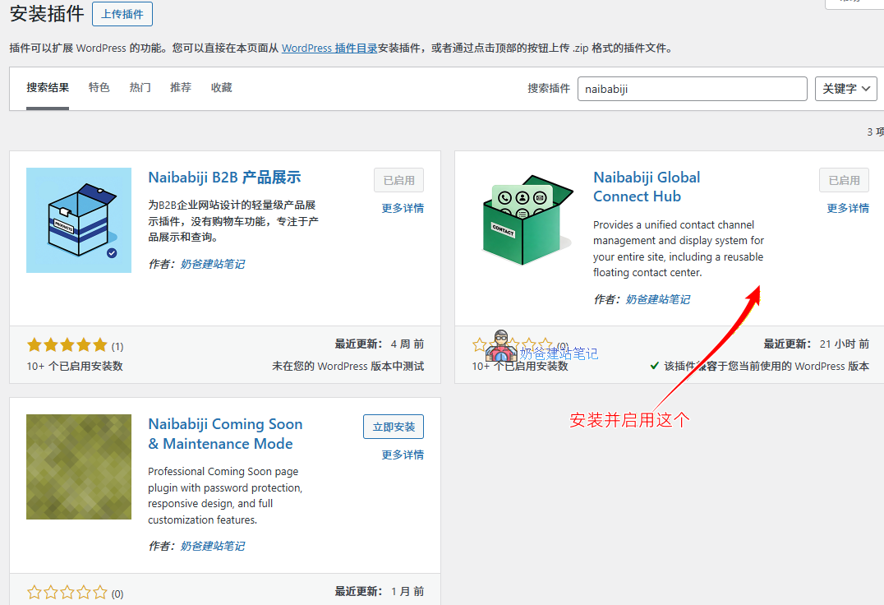The image size is (884, 605).
Task: Install the Naibabiji Coming Soon plugin via 立即安装
Action: pos(393,426)
